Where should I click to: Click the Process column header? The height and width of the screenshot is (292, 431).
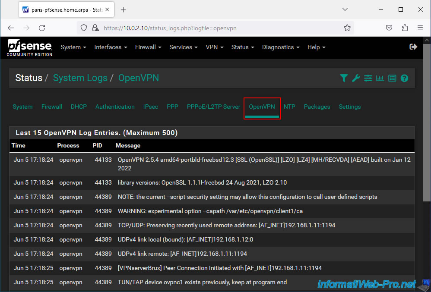(68, 145)
